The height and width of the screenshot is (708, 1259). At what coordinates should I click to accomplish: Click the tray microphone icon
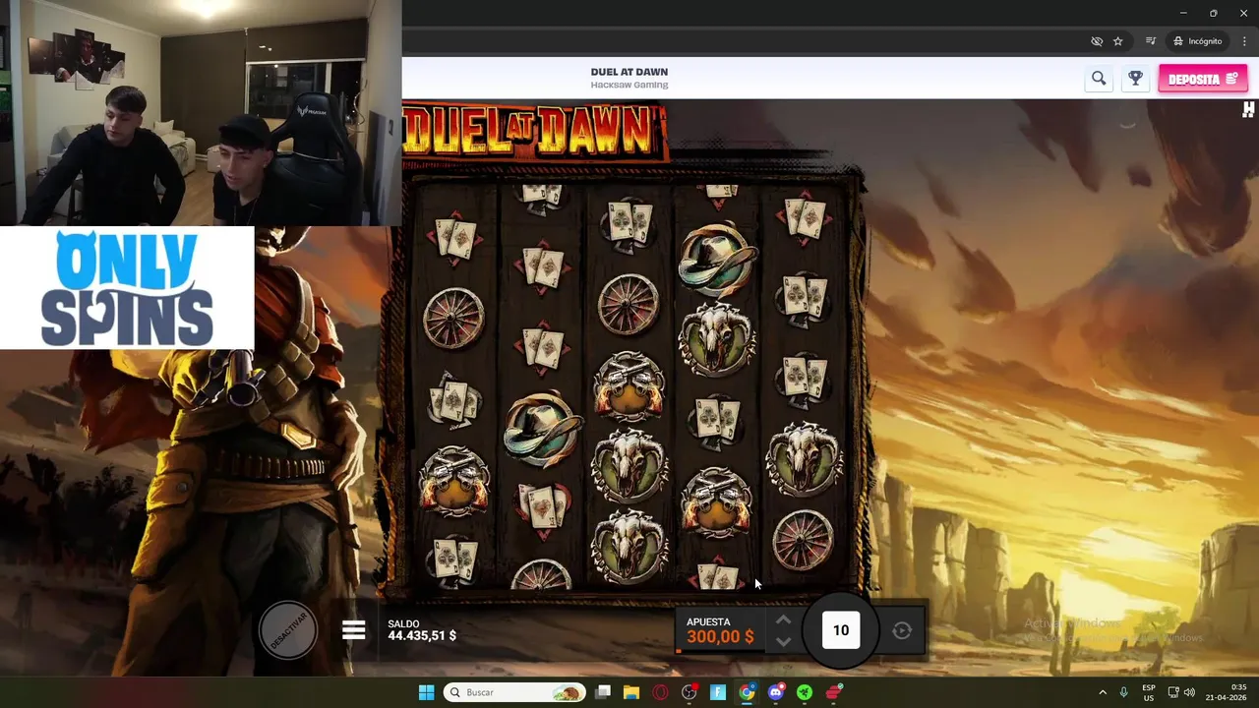1123,692
